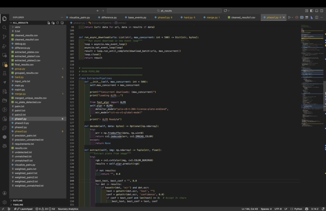
Task: Open weighted_unmatched.txt in Explorer
Action: [x=29, y=186]
